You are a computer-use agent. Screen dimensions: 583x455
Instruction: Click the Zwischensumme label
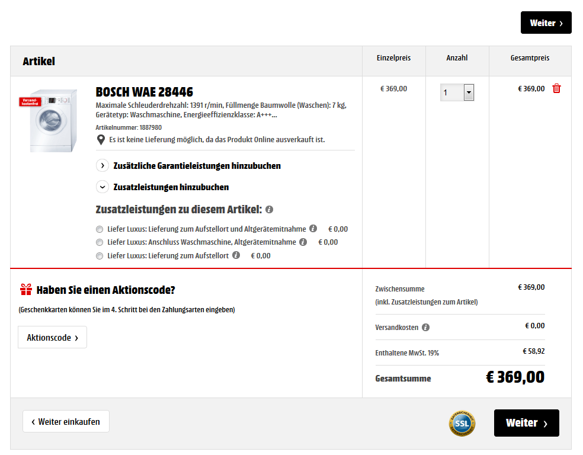pyautogui.click(x=400, y=289)
